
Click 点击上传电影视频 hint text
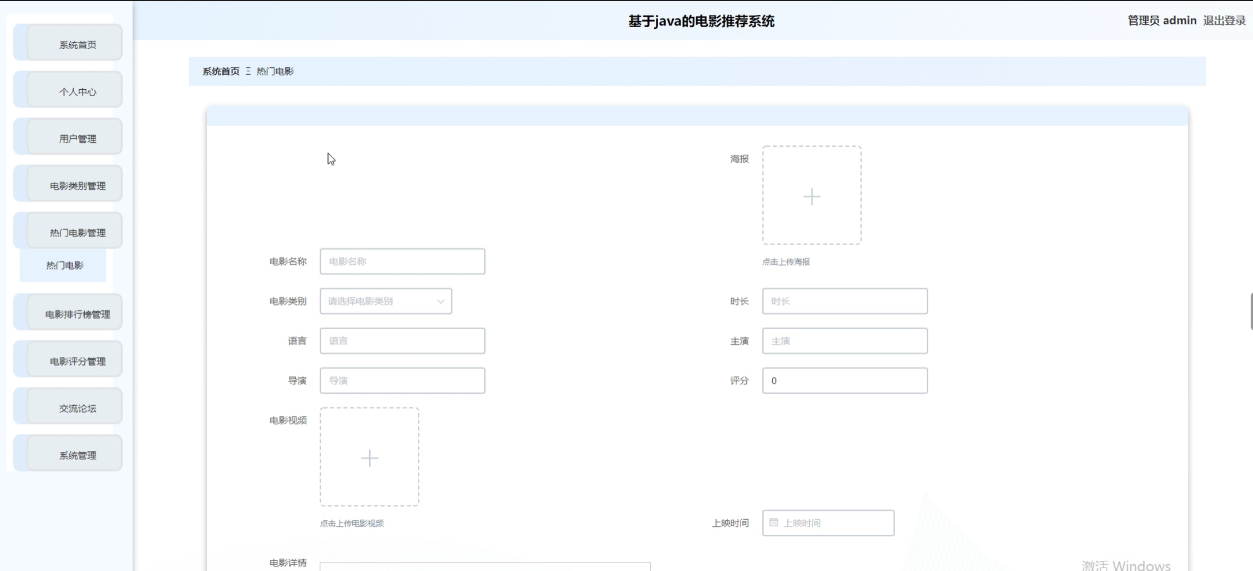click(352, 523)
